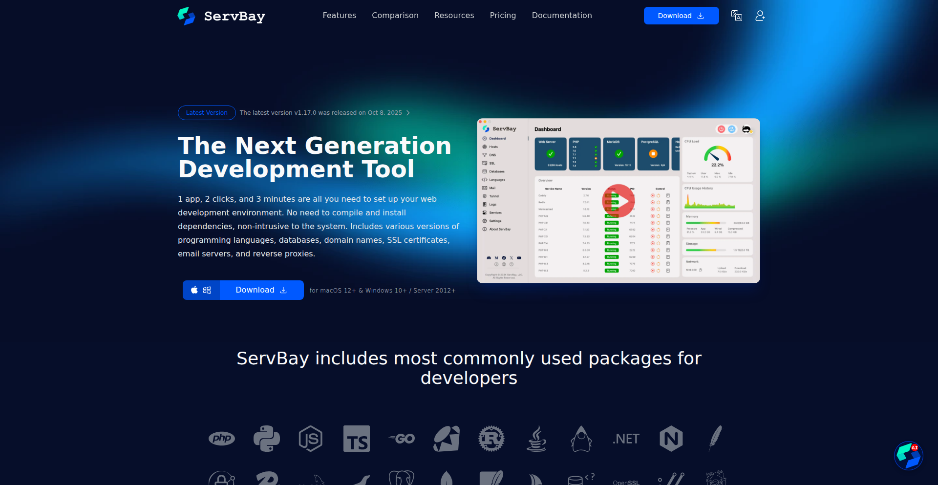Screen dimensions: 938x485
Task: Open the Comparison menu item
Action: click(x=395, y=16)
